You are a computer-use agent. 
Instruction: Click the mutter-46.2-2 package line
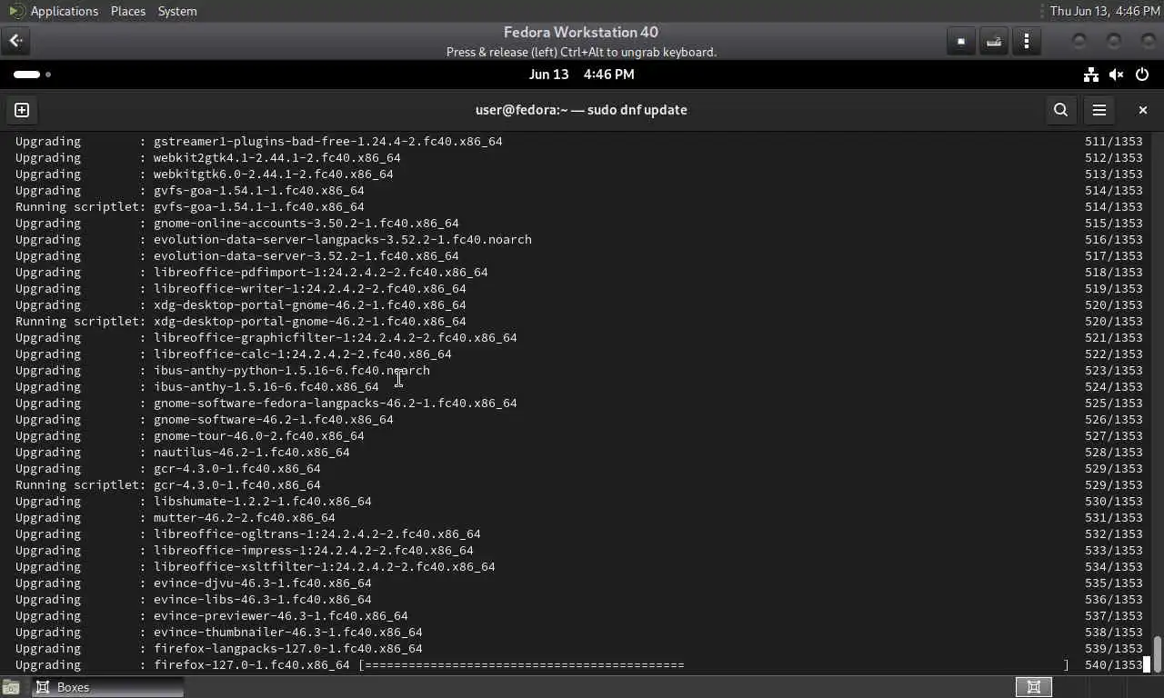176,518
